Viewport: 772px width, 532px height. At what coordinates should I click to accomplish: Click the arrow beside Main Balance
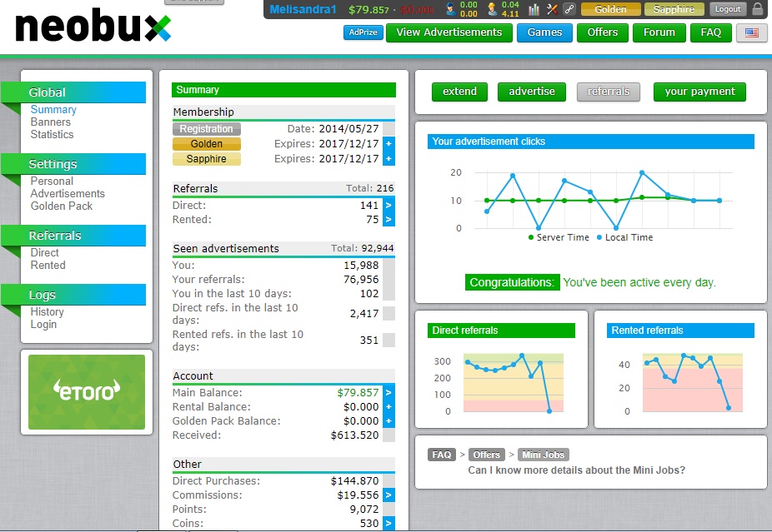(x=389, y=392)
